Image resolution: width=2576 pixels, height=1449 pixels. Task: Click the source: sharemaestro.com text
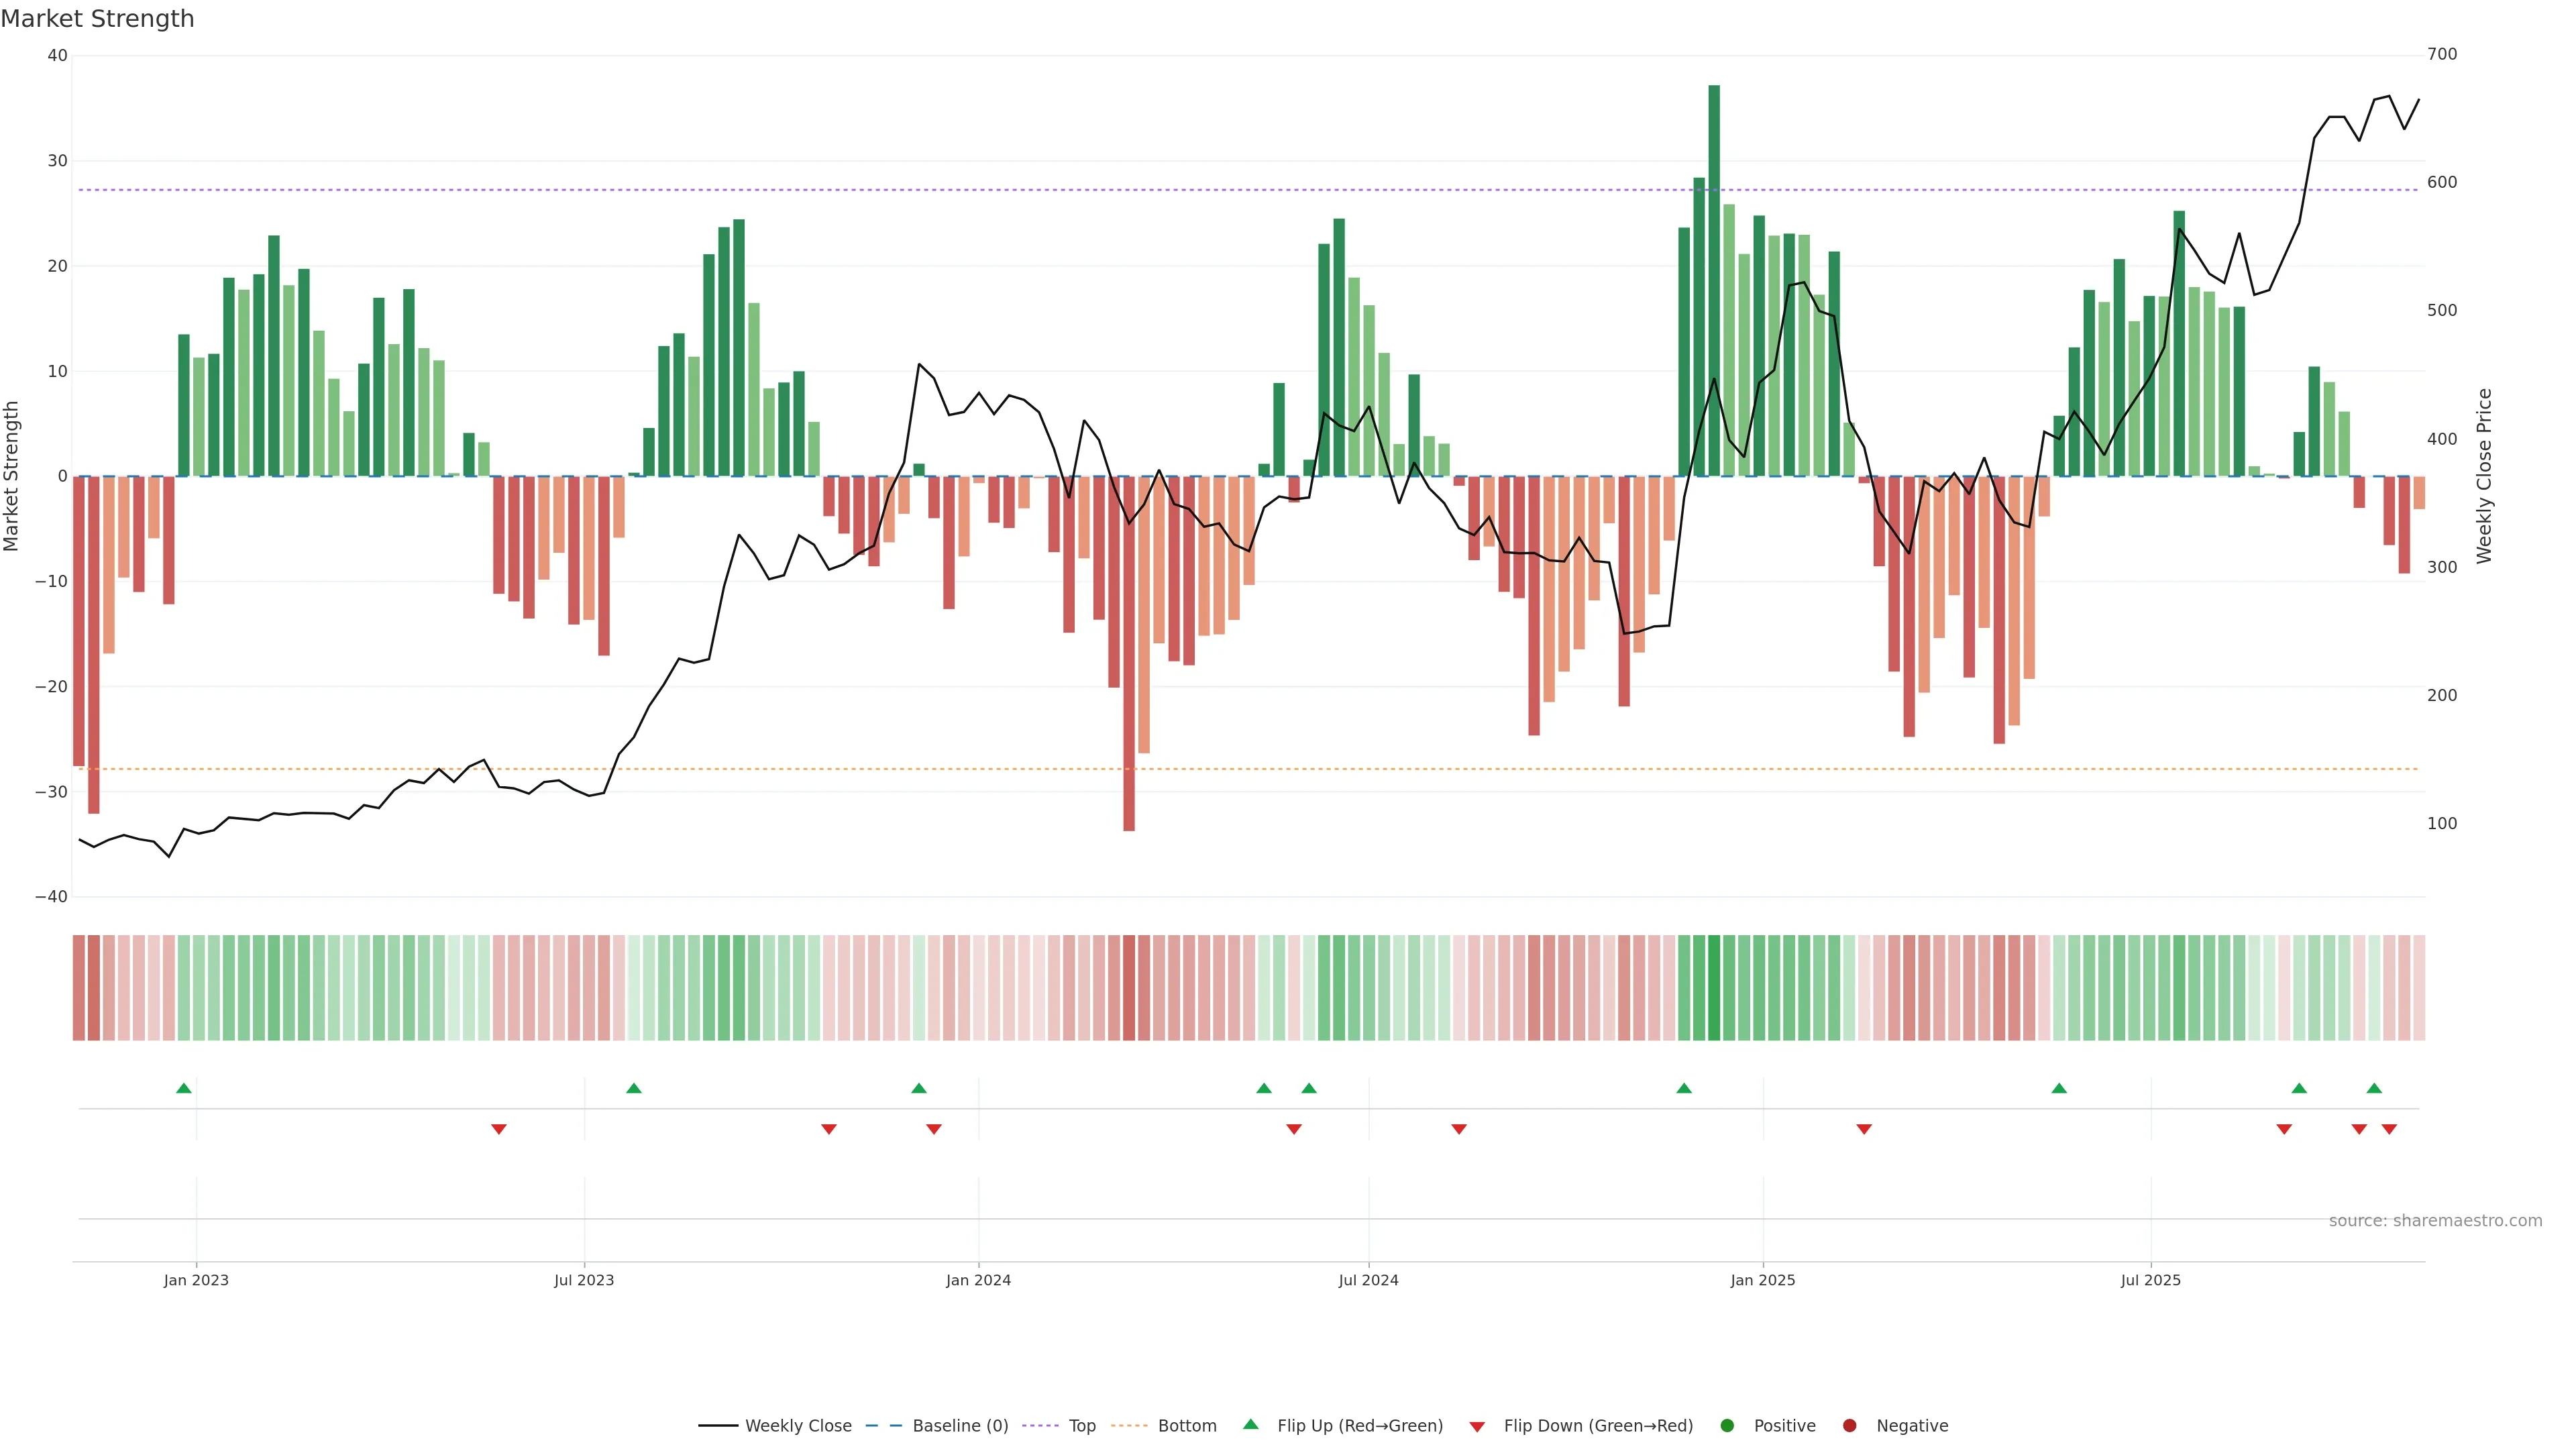(x=2435, y=1221)
